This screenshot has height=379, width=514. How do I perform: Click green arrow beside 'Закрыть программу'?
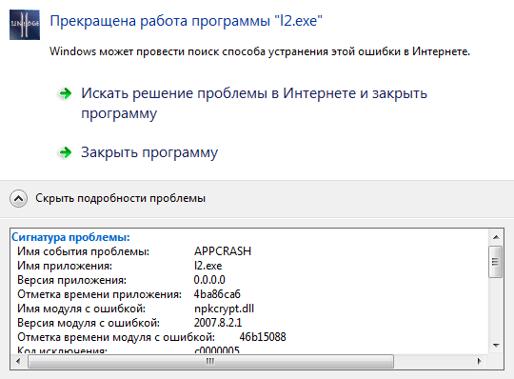coord(66,152)
